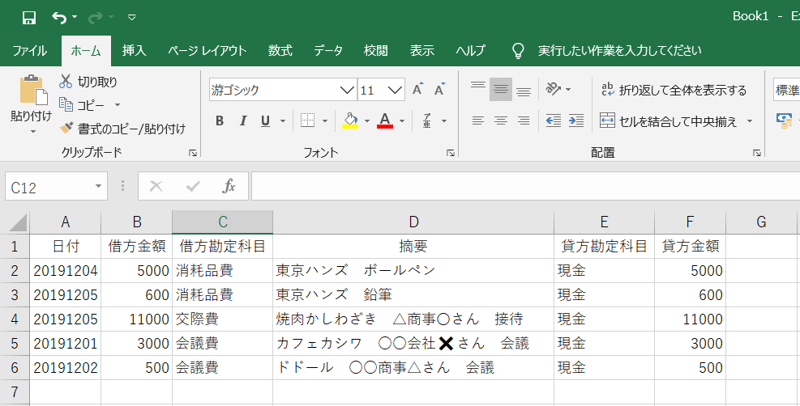Image resolution: width=800 pixels, height=406 pixels.
Task: Expand the コピー dropdown arrow
Action: [117, 105]
